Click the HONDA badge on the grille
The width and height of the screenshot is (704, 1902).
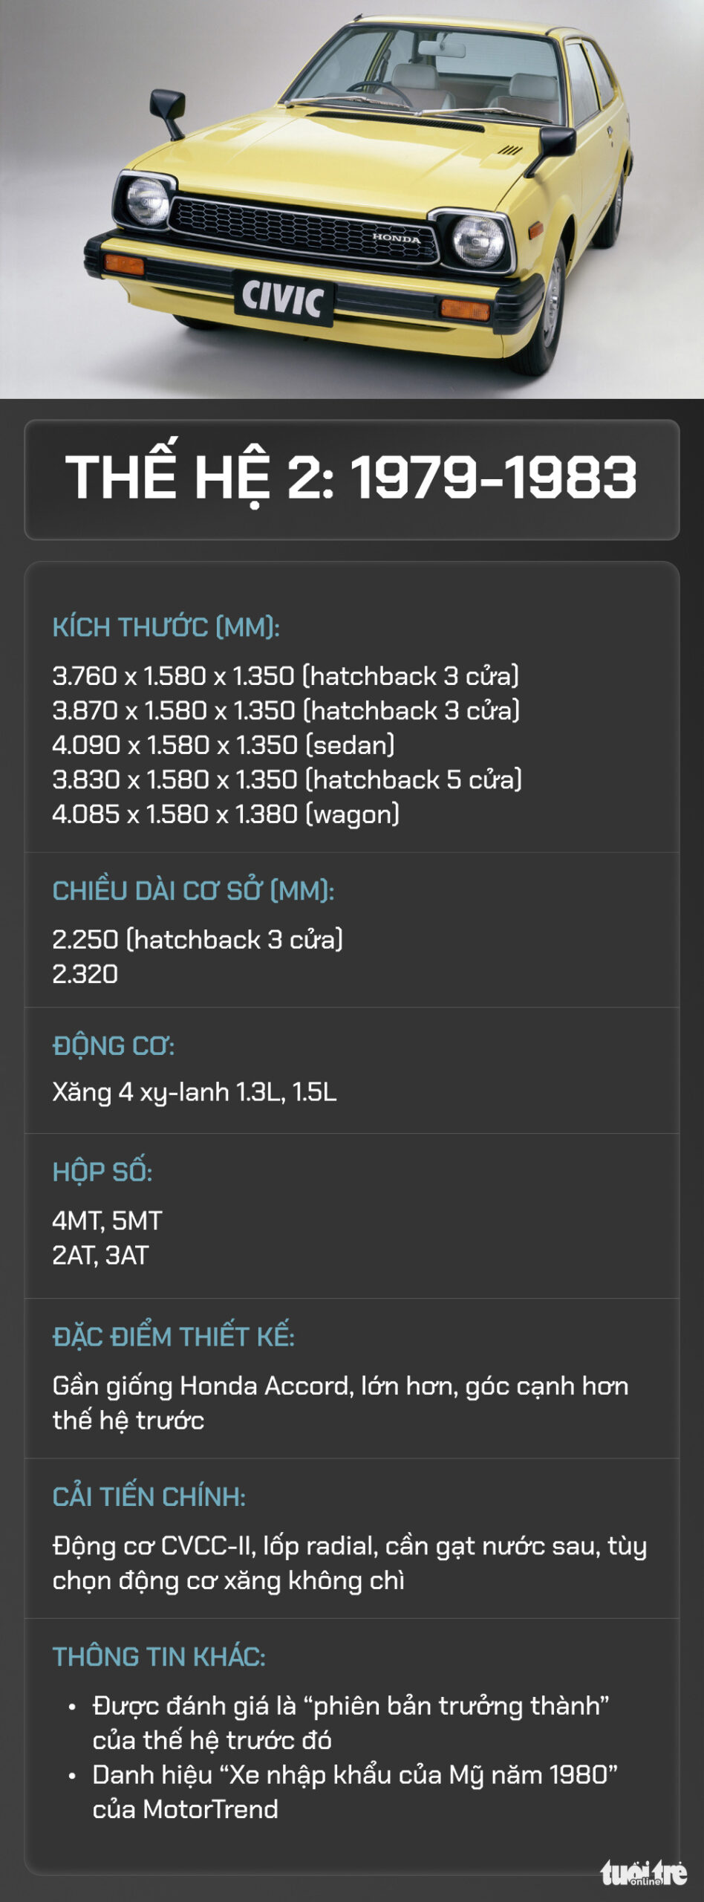396,238
